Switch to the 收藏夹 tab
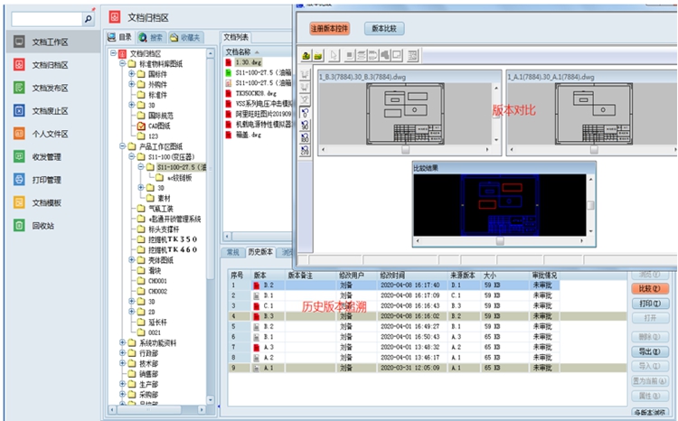This screenshot has height=421, width=678. pos(185,37)
